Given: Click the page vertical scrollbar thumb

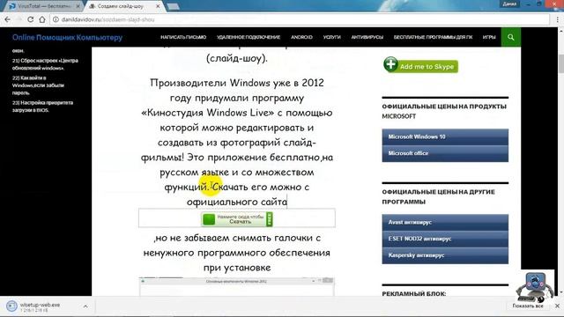Looking at the screenshot, I should pyautogui.click(x=560, y=63).
